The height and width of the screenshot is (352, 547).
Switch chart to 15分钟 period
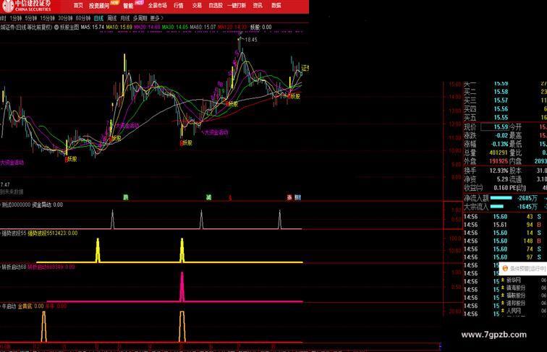(x=48, y=18)
